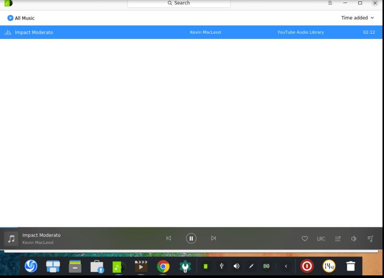Add song to favorites with heart icon

pos(305,239)
